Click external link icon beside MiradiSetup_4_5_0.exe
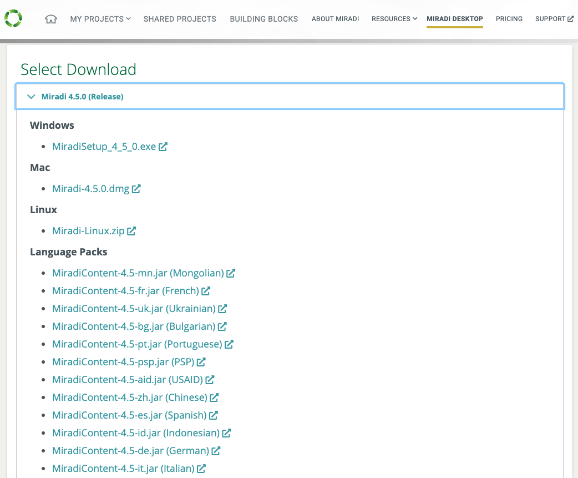The height and width of the screenshot is (478, 578). coord(163,147)
